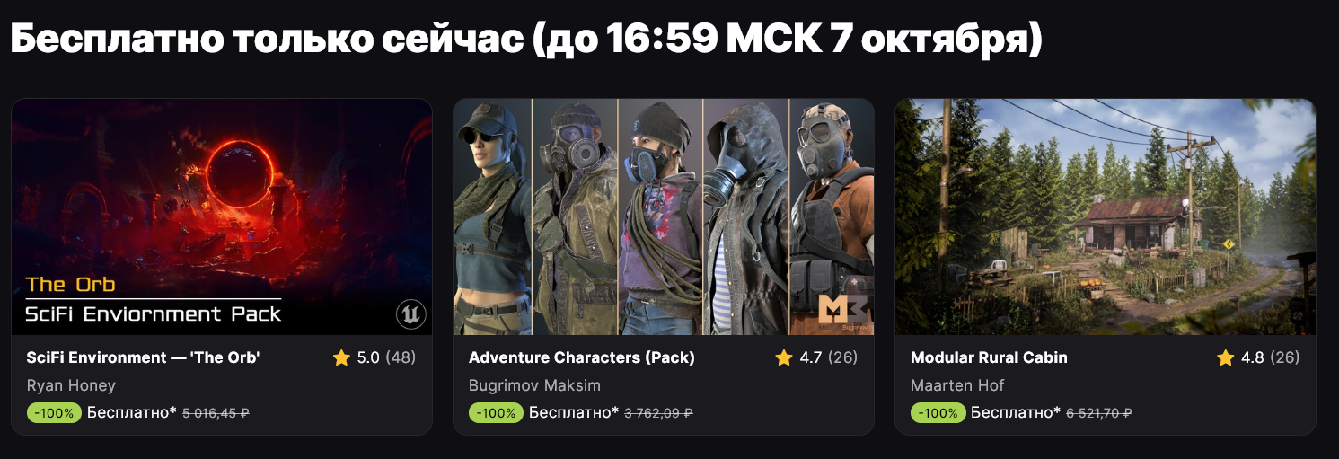
Task: Click the -100% badge on Adventure Characters card
Action: (497, 413)
